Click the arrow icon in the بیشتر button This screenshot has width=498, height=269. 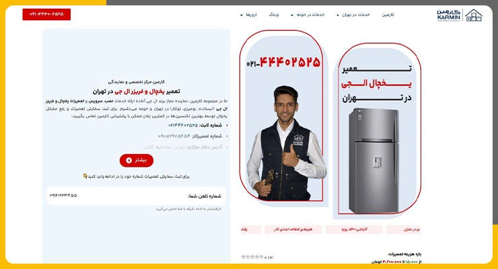[129, 161]
